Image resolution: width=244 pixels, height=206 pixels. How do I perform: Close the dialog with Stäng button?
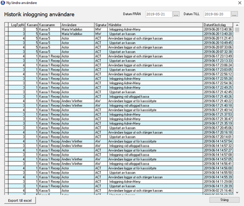click(x=224, y=200)
